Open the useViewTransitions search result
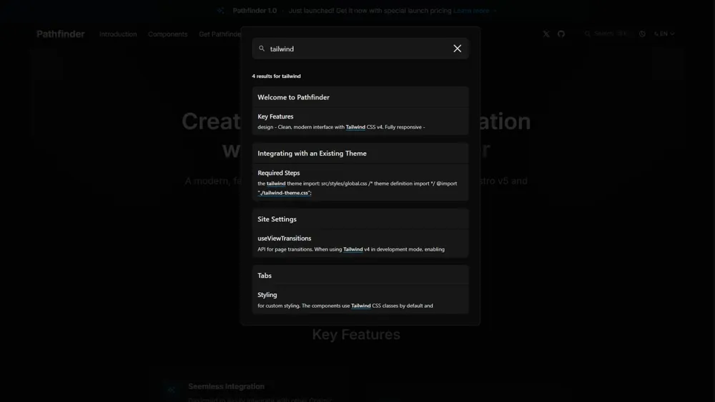 (360, 243)
